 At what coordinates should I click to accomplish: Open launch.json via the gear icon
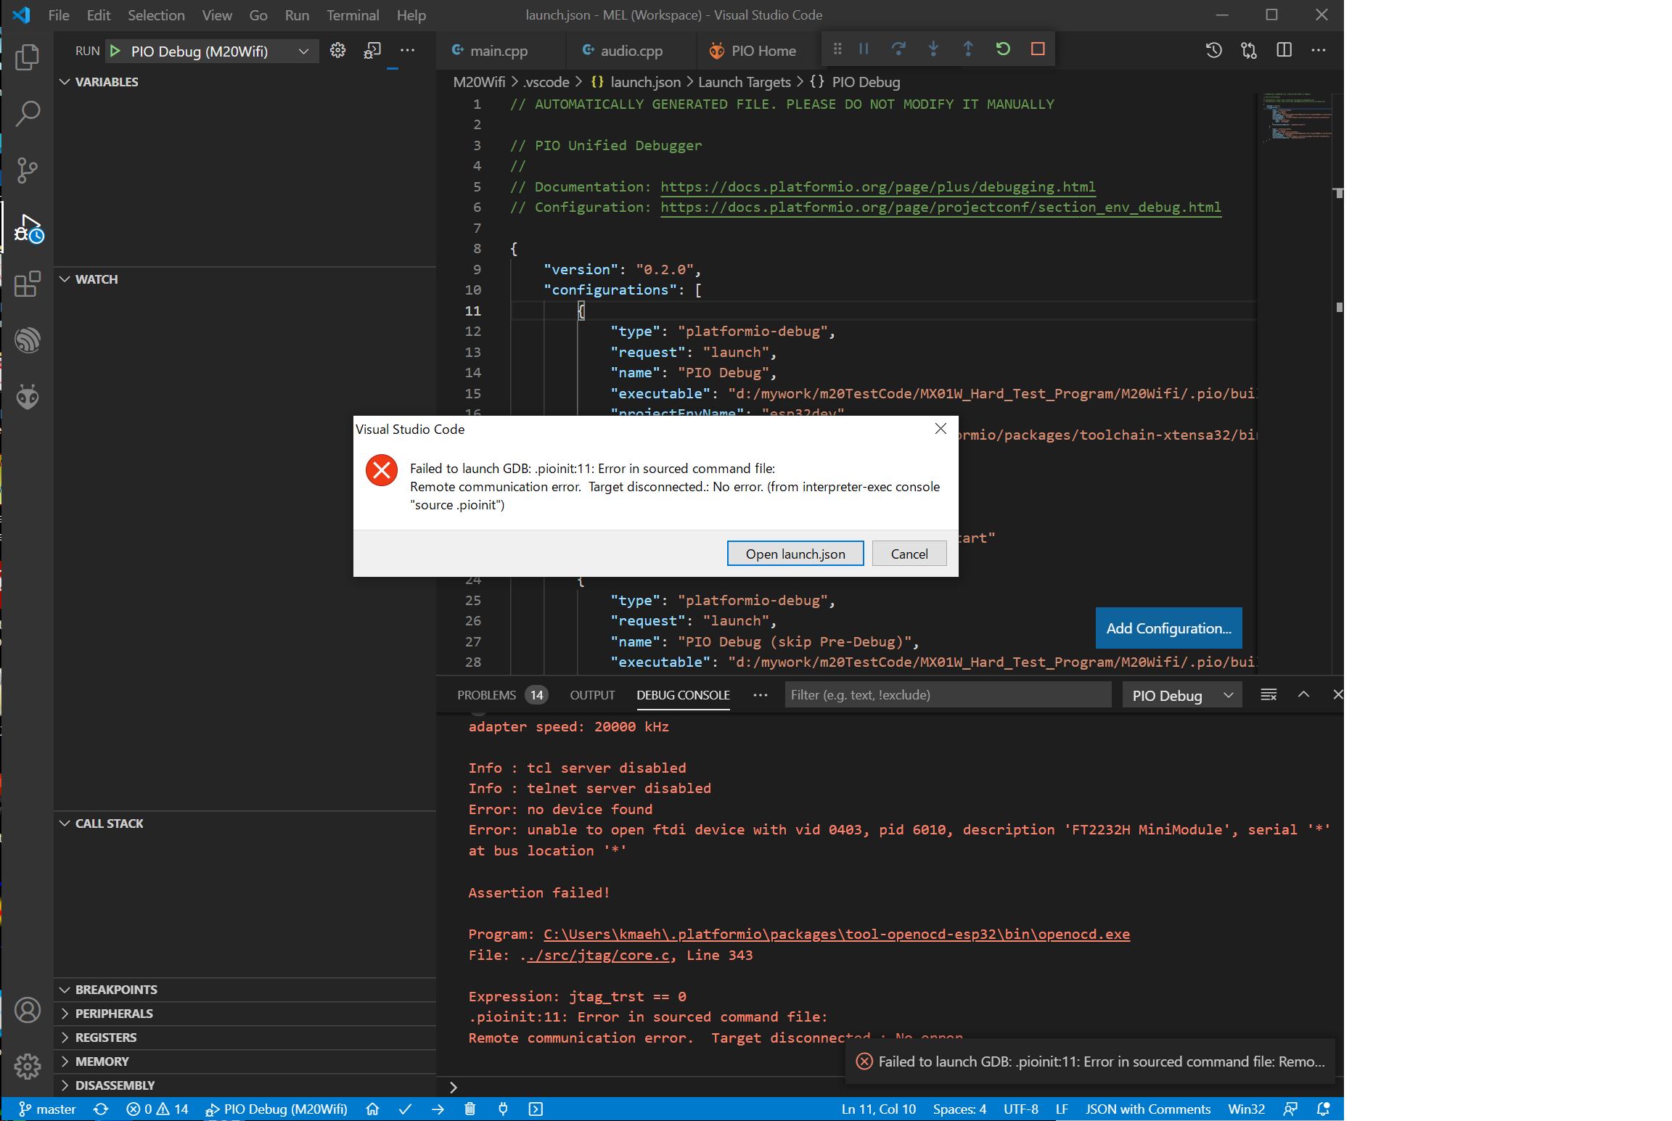point(337,51)
